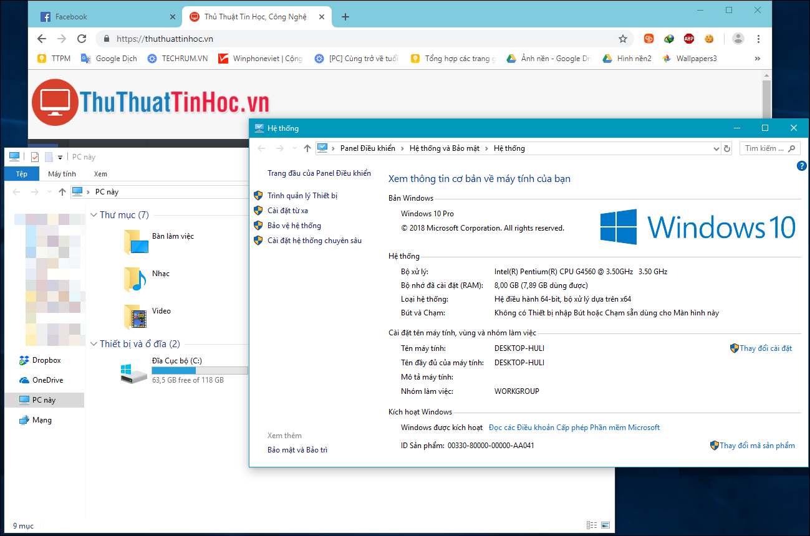Open the blue help question mark
The image size is (810, 536).
[802, 166]
